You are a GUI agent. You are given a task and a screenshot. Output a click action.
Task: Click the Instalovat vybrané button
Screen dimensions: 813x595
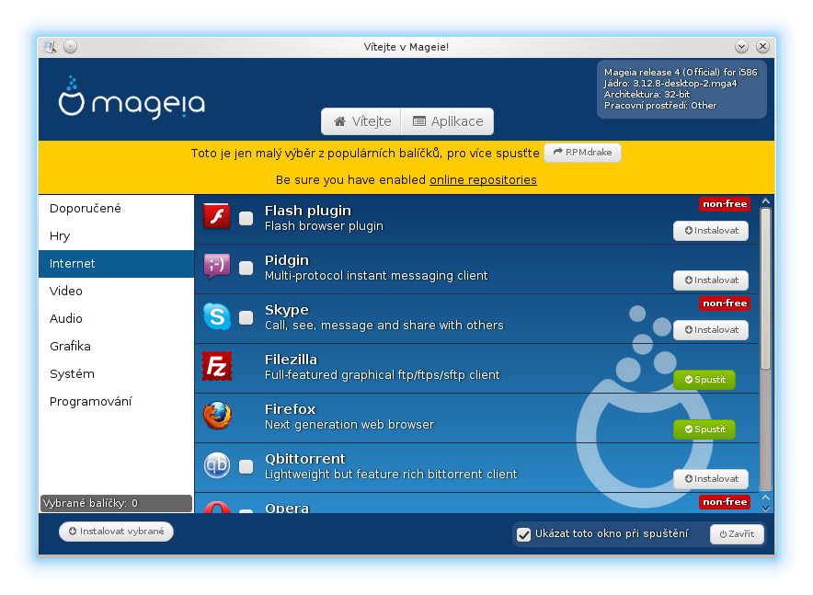(116, 532)
